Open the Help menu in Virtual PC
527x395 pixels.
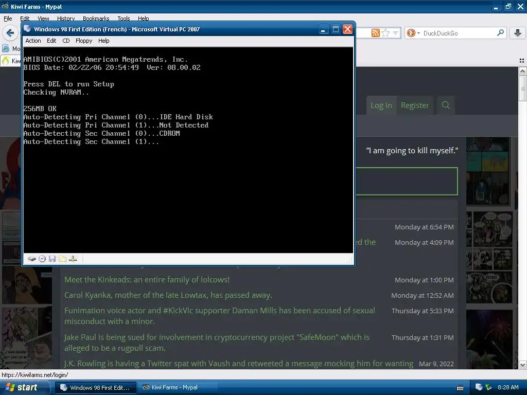[103, 41]
